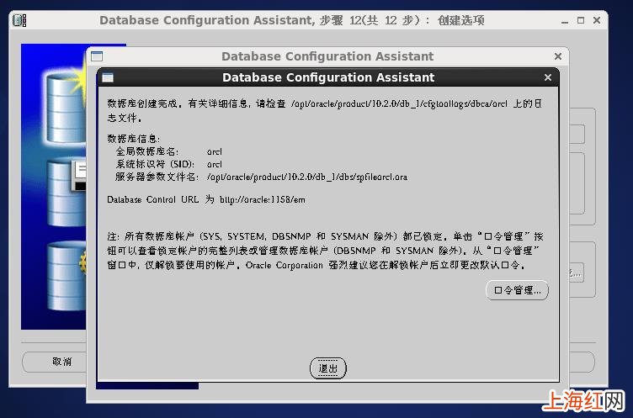Click the 取消 button in the main window
This screenshot has height=418, width=633.
coord(61,361)
